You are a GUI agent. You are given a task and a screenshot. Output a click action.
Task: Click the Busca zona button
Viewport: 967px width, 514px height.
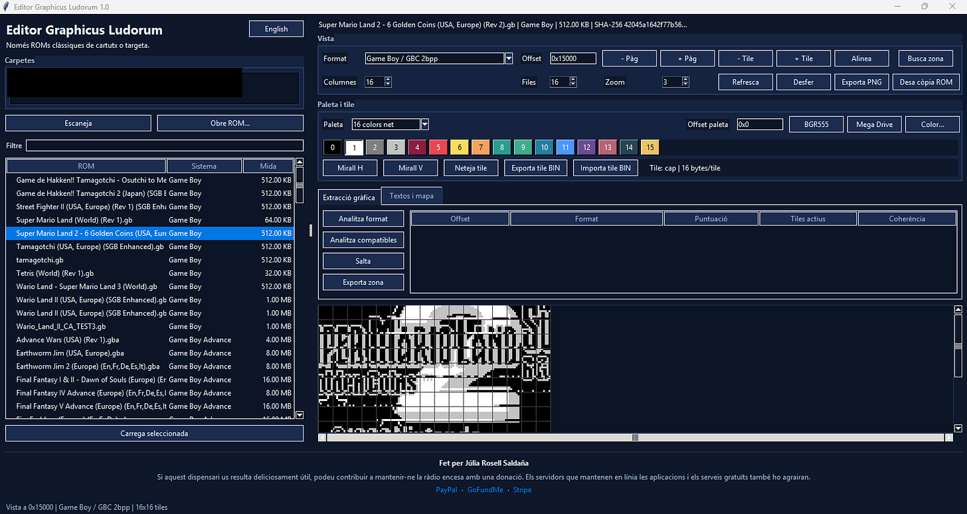[x=926, y=58]
